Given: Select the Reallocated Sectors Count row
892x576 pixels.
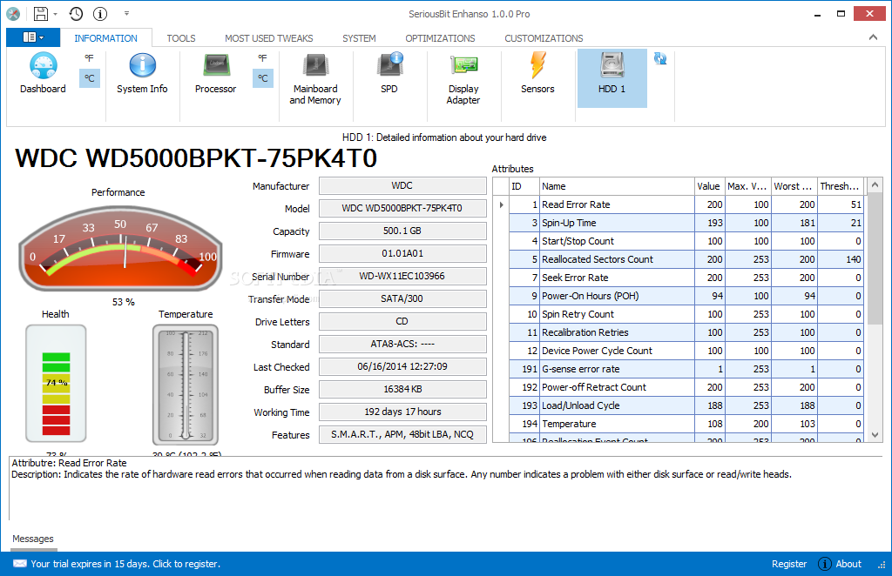Looking at the screenshot, I should 686,259.
